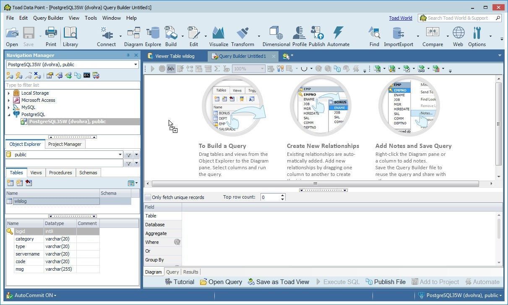Switch to the Results tab at bottom
The image size is (508, 305).
(x=190, y=272)
